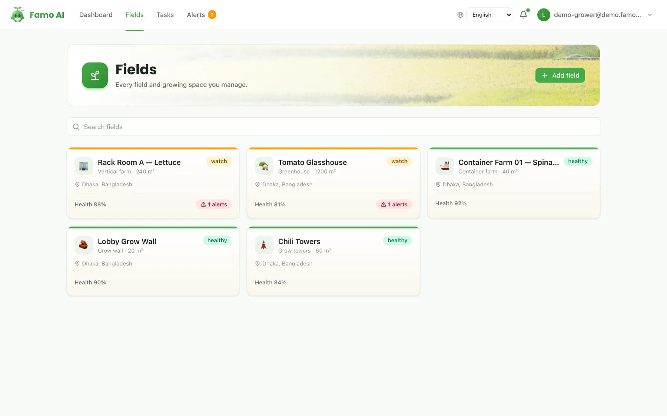
Task: Click the Search fields input box
Action: [x=333, y=127]
